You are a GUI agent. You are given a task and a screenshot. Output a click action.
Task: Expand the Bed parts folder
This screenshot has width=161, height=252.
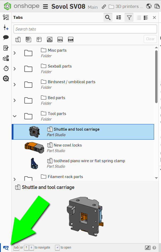(x=15, y=100)
